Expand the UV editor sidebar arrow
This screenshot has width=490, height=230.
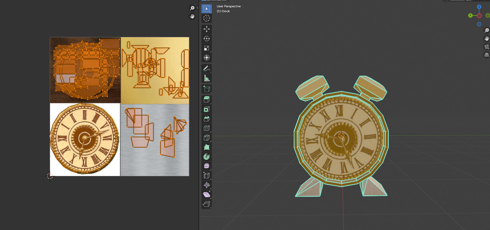tap(197, 8)
